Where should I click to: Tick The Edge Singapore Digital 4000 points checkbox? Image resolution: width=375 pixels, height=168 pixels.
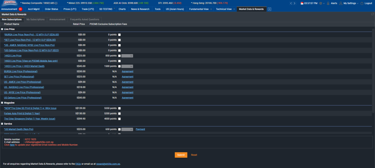pos(119,119)
